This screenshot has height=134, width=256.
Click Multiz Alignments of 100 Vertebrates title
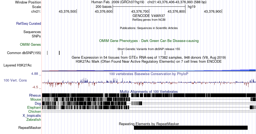(149, 91)
